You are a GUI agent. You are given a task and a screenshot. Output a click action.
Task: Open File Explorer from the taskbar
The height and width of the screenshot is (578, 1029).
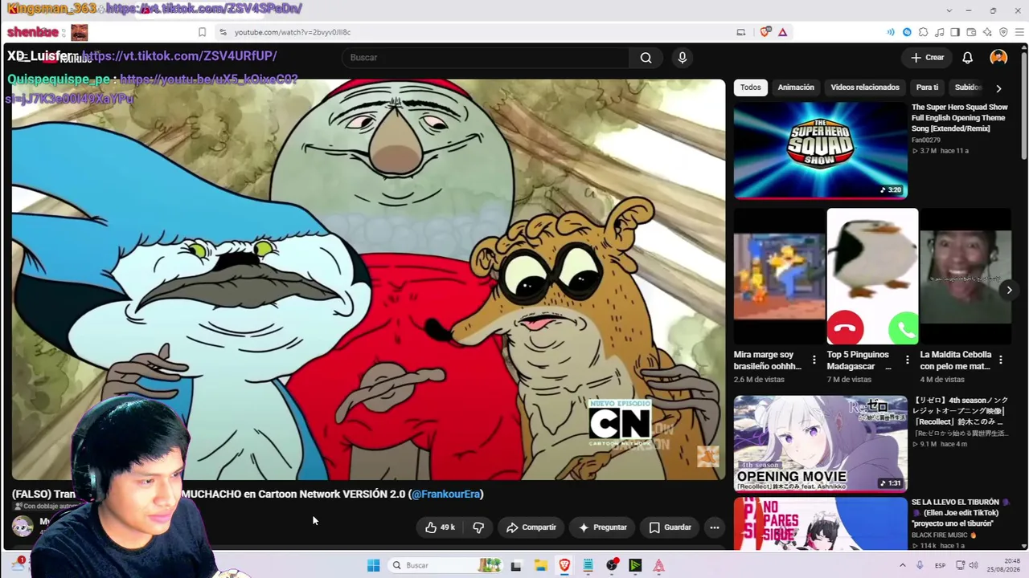tap(540, 565)
